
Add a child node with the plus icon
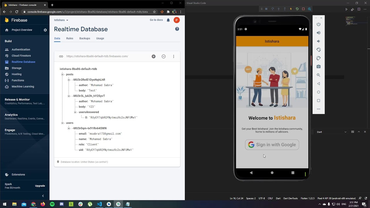(x=153, y=56)
